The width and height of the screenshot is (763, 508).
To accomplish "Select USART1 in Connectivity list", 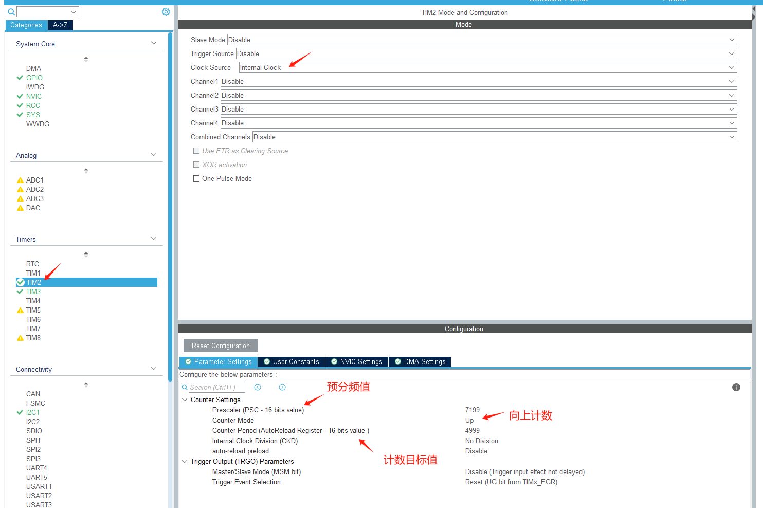I will [x=39, y=486].
